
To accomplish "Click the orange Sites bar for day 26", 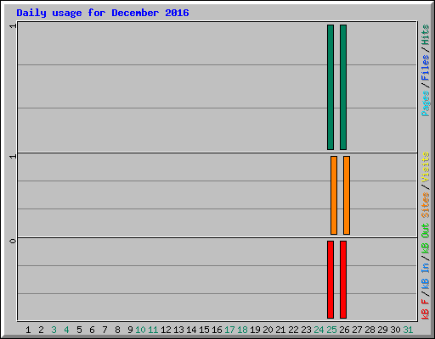I will (347, 195).
